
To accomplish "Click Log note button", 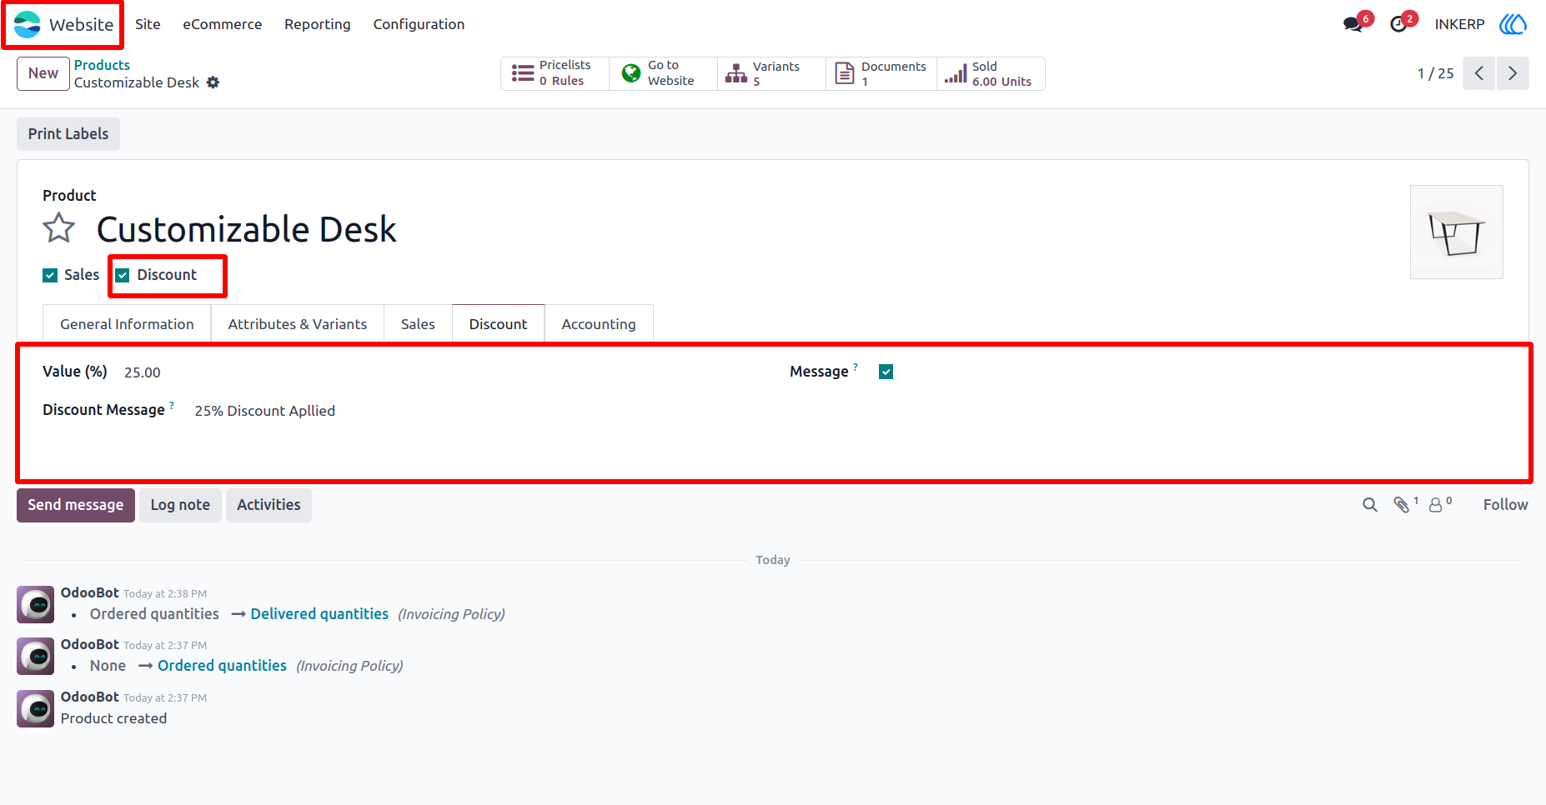I will tap(180, 505).
